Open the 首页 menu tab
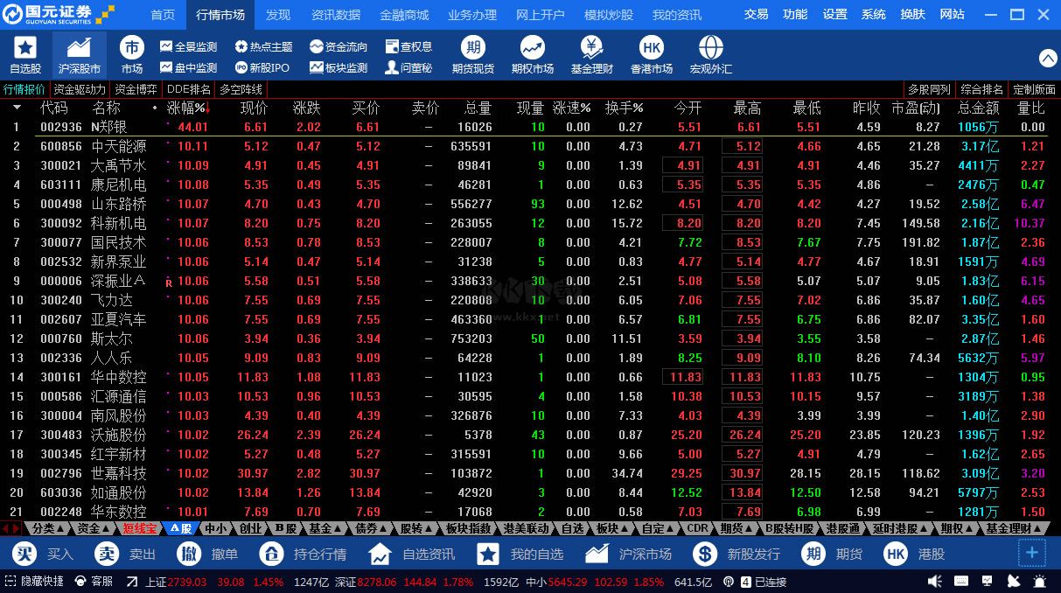Screen dimensions: 1061x593 tap(163, 15)
